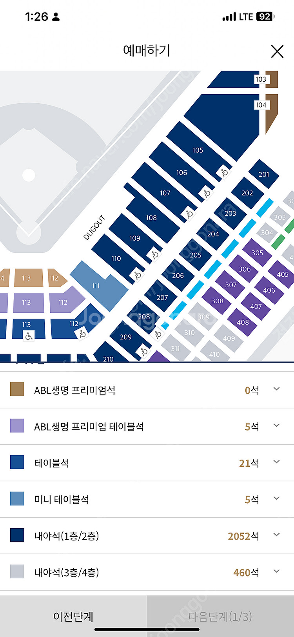Pick purple section 306 on the map
Viewport: 294px width, 637px height.
245,269
